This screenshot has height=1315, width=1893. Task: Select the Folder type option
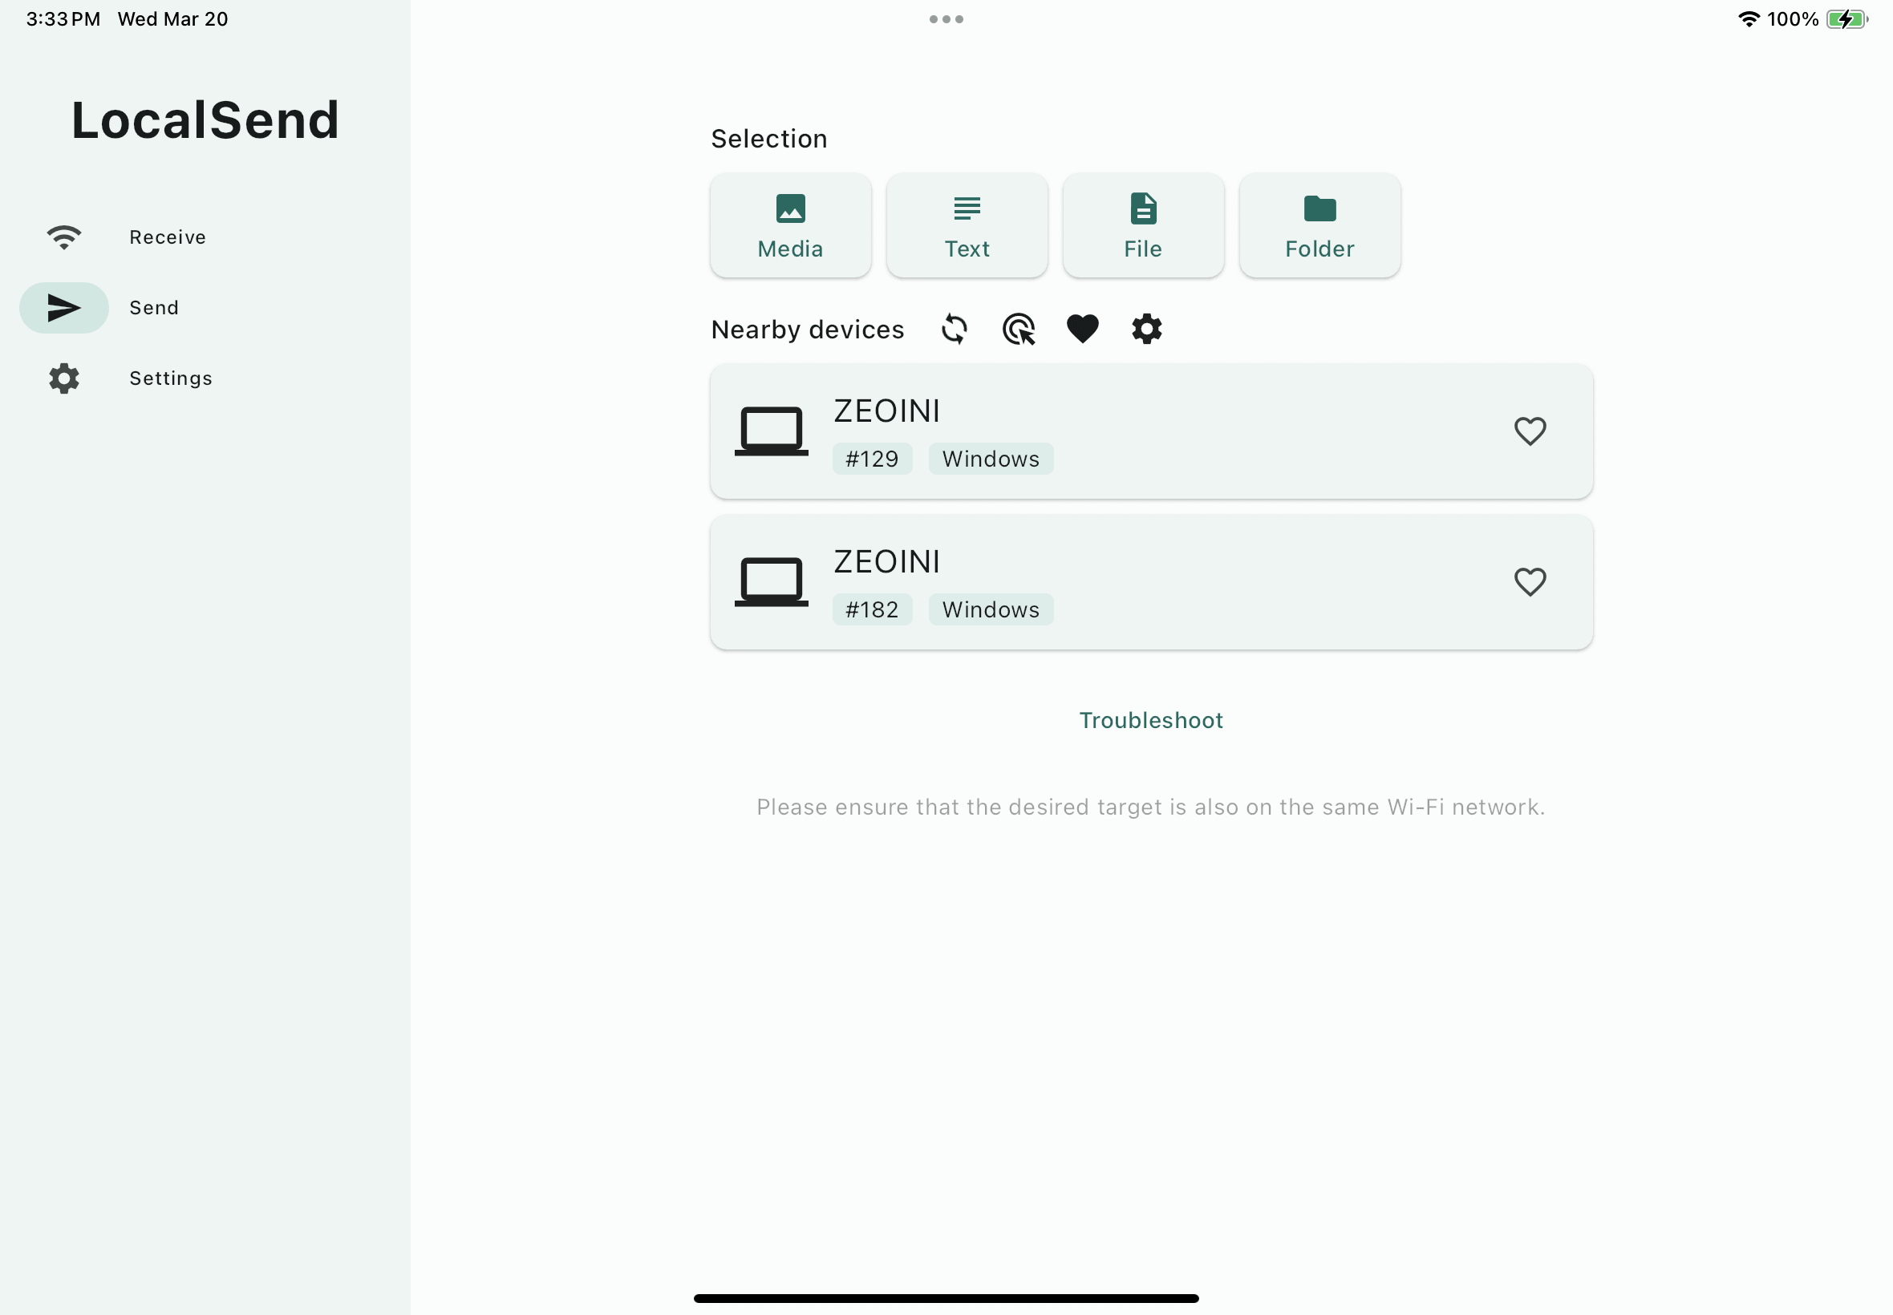[1319, 225]
